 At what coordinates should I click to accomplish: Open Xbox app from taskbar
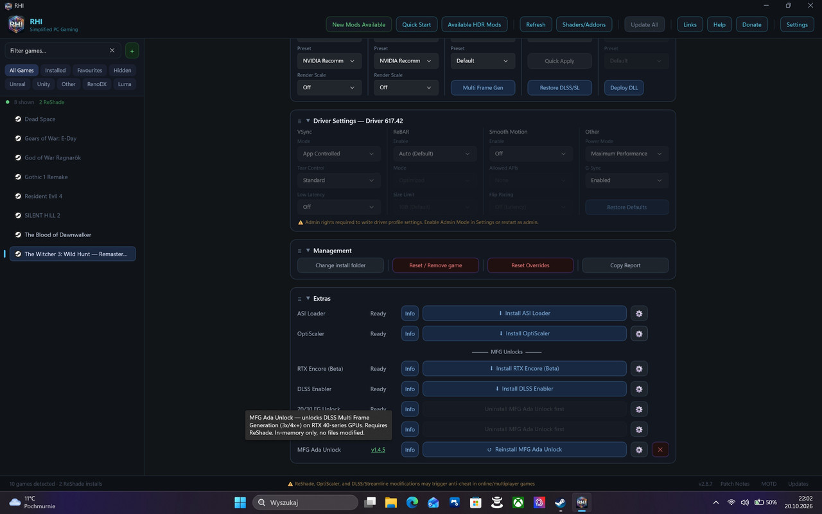point(518,502)
